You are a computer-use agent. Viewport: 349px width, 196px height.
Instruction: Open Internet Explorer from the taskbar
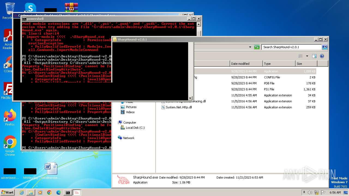click(x=22, y=192)
